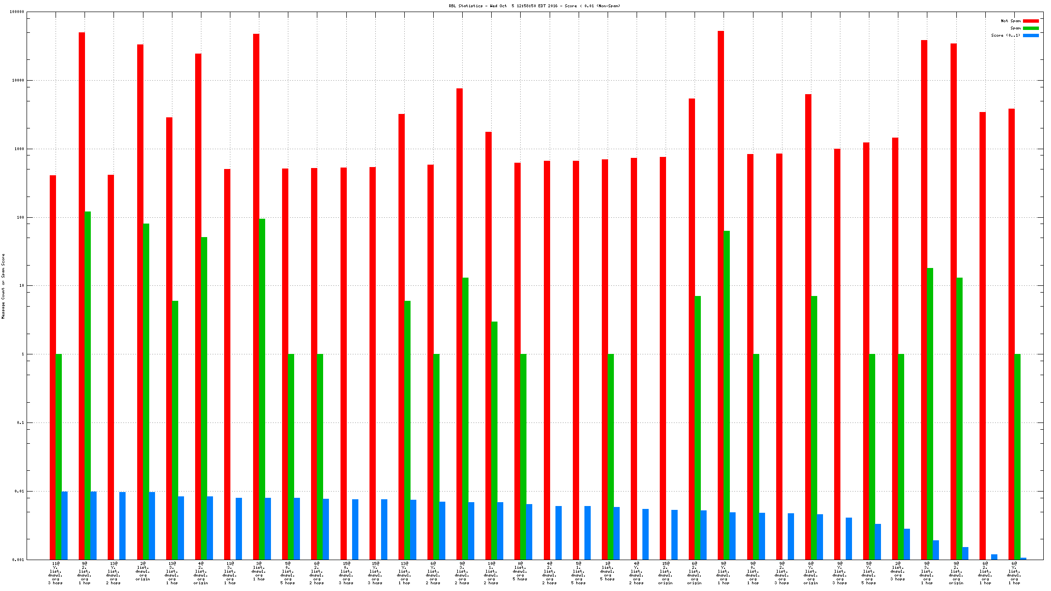Click the "10@ 1. list.dnswl.org 2 hops" label

click(491, 573)
